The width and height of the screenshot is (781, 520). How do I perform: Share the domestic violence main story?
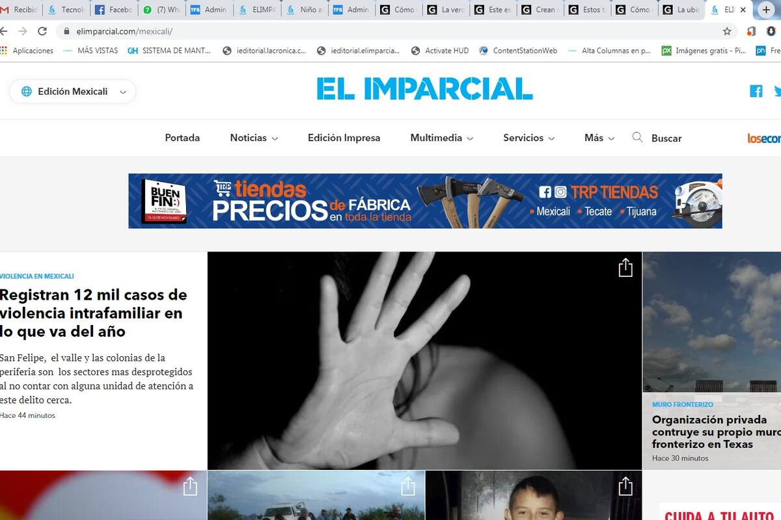point(625,267)
